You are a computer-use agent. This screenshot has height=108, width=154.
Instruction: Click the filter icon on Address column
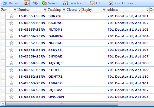[x=148, y=10]
